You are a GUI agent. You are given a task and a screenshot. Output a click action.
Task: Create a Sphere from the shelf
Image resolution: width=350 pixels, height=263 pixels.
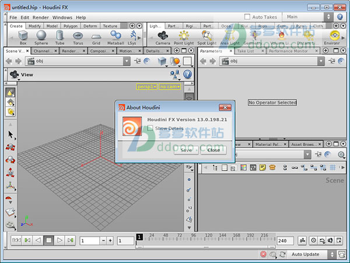coord(41,37)
